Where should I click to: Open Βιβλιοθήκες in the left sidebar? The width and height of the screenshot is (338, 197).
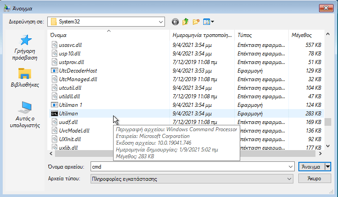coord(25,78)
